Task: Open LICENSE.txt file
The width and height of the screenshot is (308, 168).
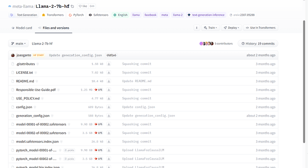Action: pos(25,72)
